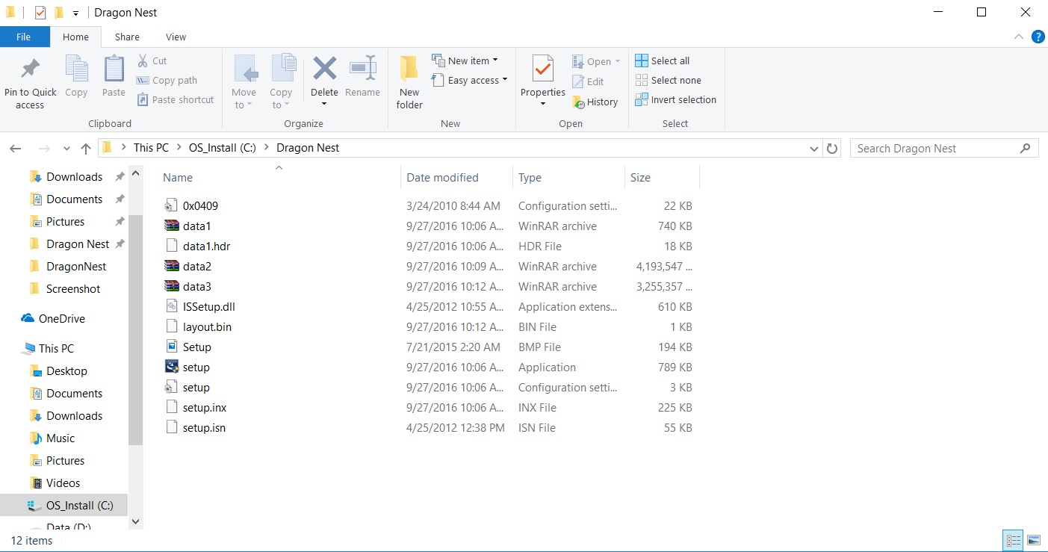The width and height of the screenshot is (1048, 552).
Task: Select the setup Application file icon
Action: tap(172, 367)
